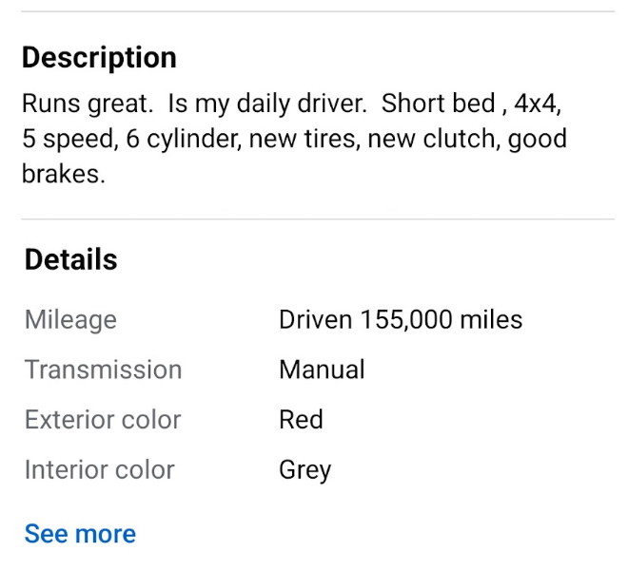Expand details with See more link

(80, 534)
